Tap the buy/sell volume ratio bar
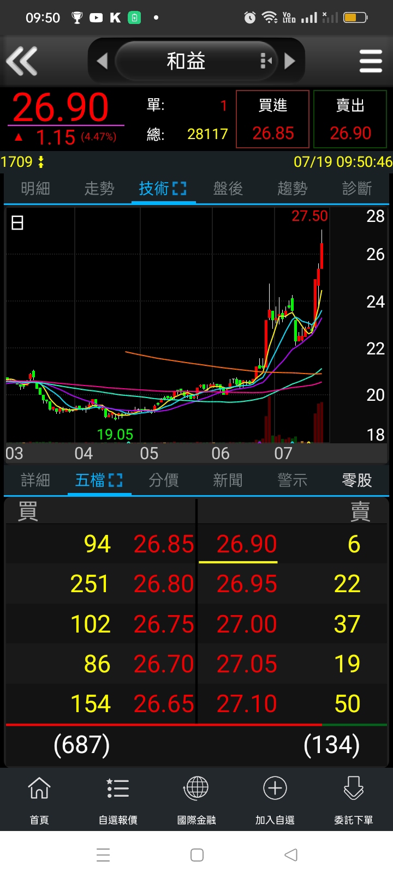The image size is (393, 879). click(x=196, y=725)
